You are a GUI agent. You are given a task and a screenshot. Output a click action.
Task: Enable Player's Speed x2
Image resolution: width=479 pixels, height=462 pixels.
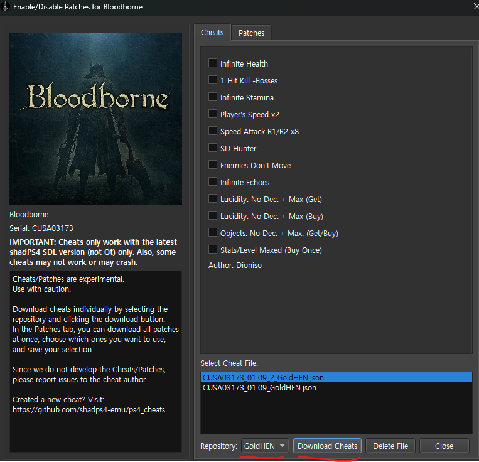coord(213,114)
